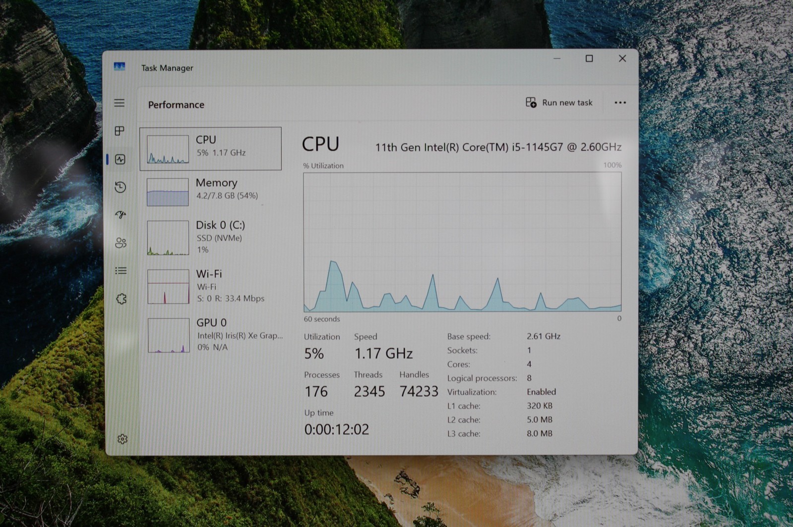The height and width of the screenshot is (527, 793).
Task: Click the 60 seconds graph label
Action: (x=322, y=319)
